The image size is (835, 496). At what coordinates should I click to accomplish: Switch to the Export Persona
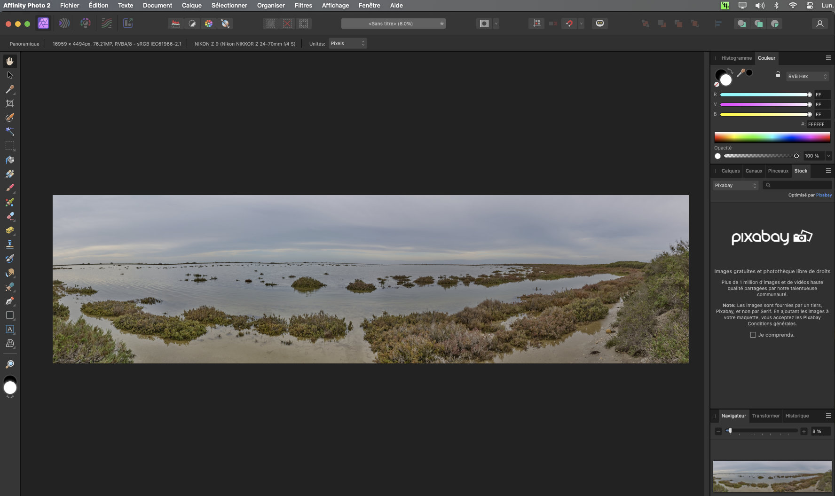coord(128,23)
